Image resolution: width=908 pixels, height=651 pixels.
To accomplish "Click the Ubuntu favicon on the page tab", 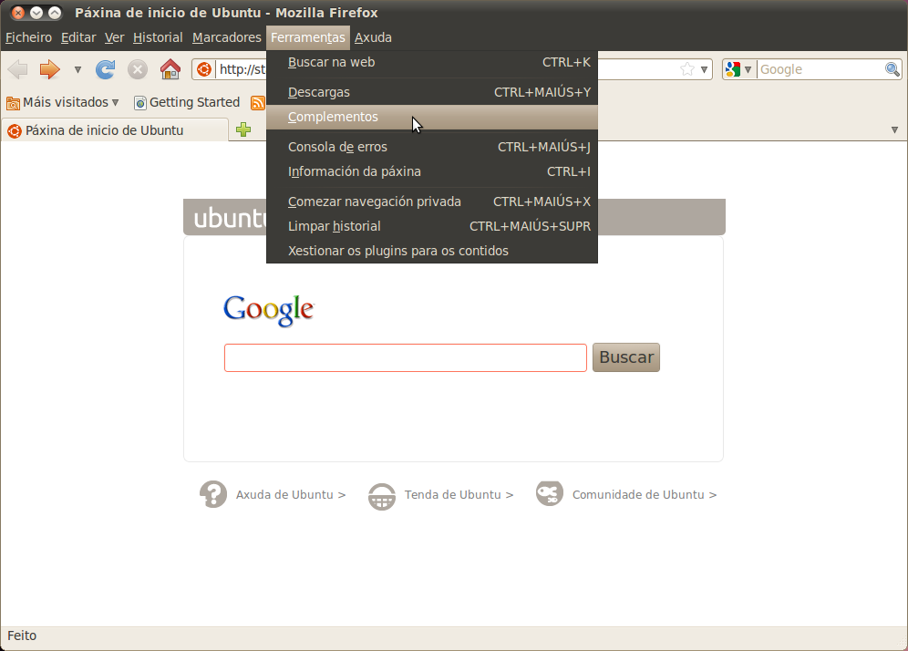I will coord(15,131).
